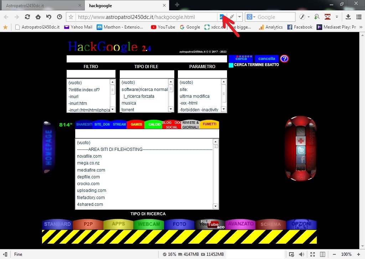Zoom in with the plus icon
365x259 pixels.
359,254
